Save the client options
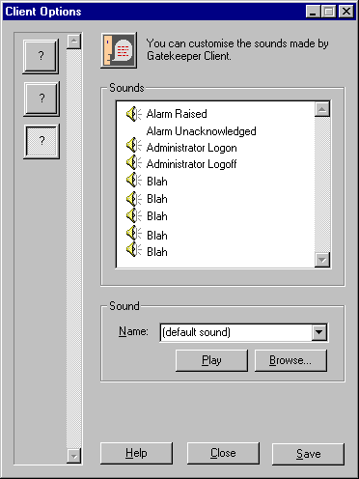This screenshot has height=479, width=359. point(308,454)
